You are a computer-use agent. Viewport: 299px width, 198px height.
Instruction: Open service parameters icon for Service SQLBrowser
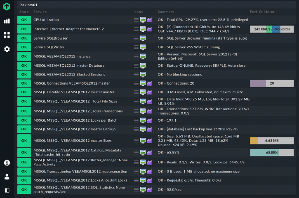pos(143,38)
